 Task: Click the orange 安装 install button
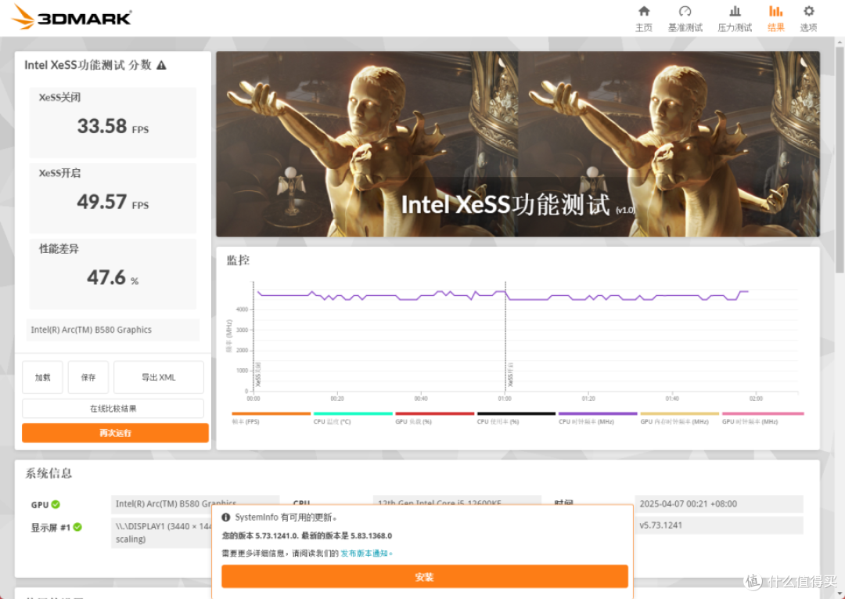coord(425,577)
